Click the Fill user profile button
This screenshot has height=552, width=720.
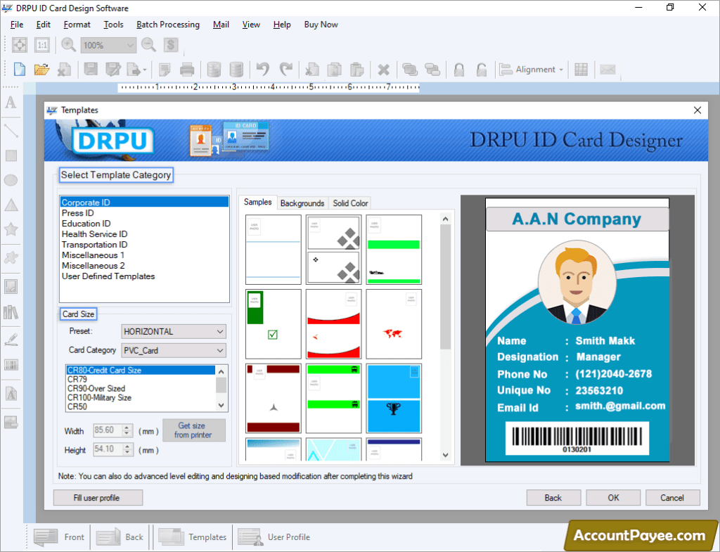pyautogui.click(x=98, y=497)
